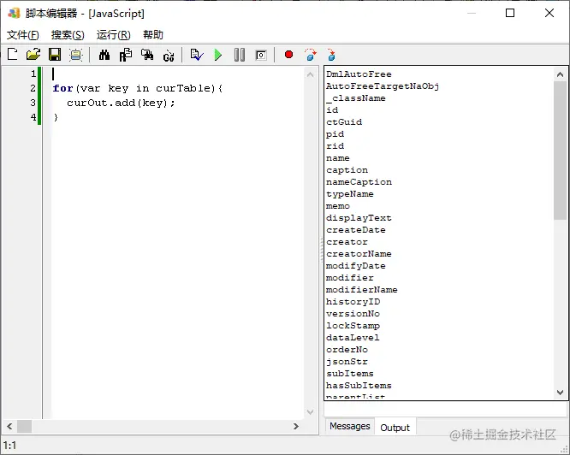The image size is (570, 455).
Task: Click the editor vertical scroll up arrow
Action: tap(310, 74)
